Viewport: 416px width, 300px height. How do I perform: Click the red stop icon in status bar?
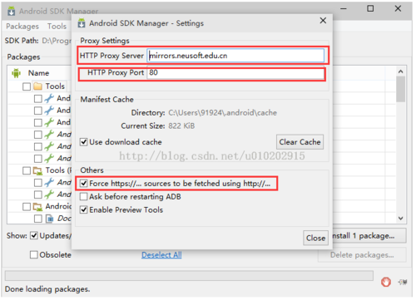click(x=386, y=282)
